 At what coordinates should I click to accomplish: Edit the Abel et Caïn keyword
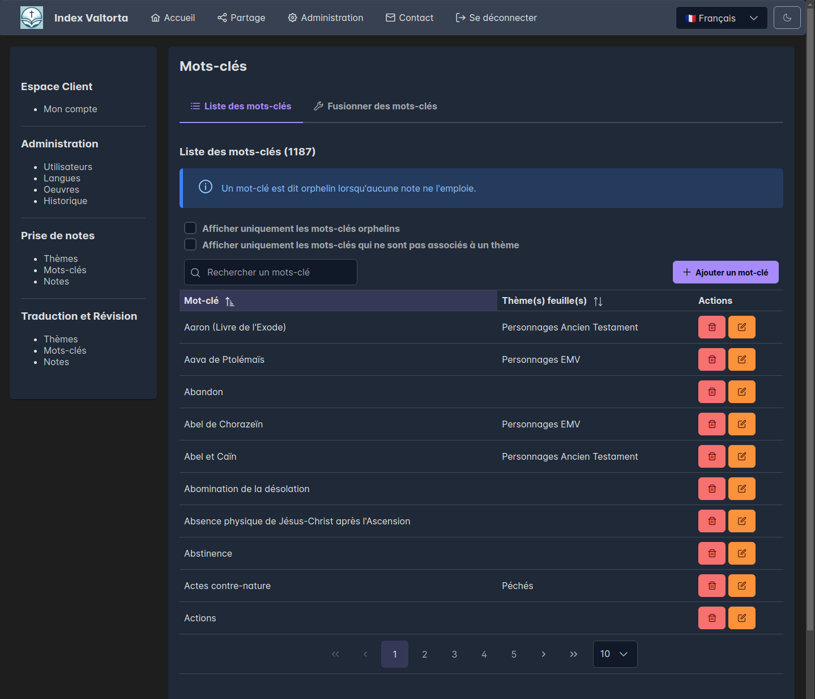click(x=741, y=456)
